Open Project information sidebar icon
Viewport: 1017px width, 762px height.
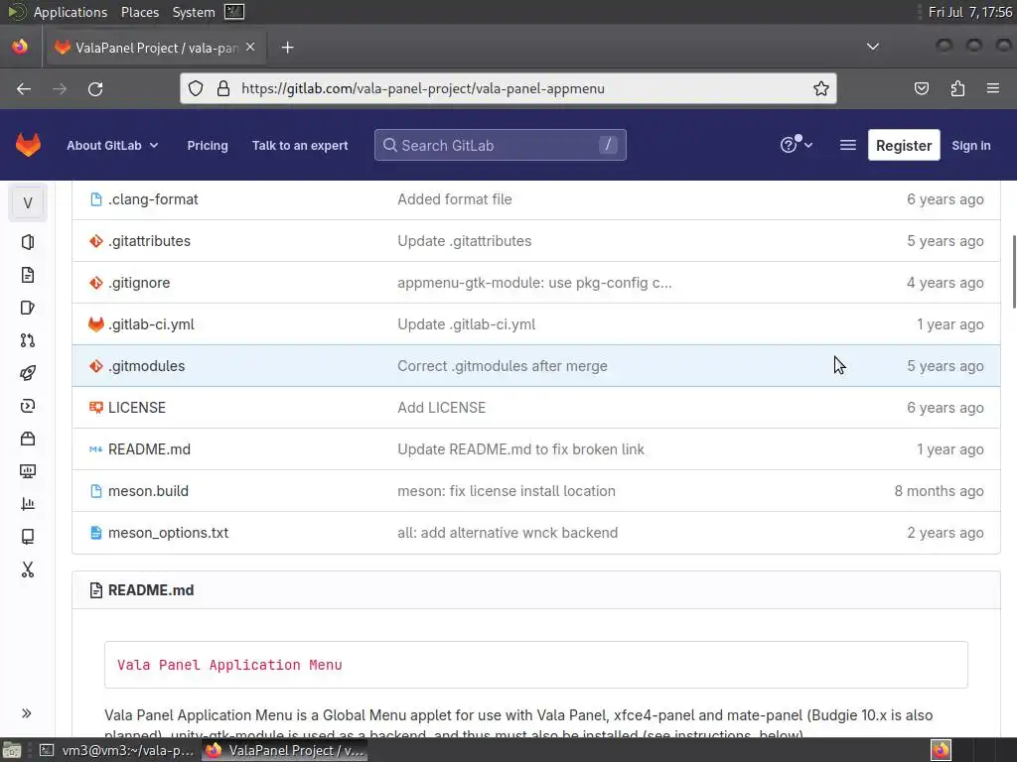(28, 242)
